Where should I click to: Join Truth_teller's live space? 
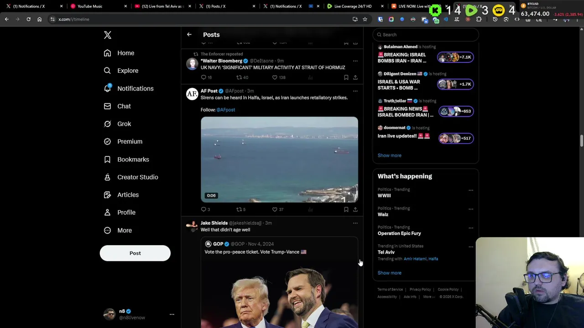click(x=455, y=111)
